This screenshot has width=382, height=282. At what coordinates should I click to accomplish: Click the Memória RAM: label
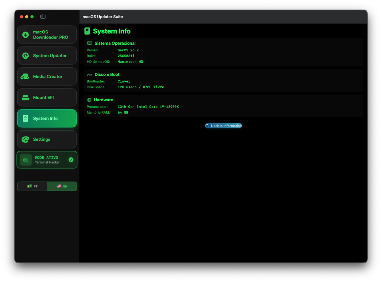click(98, 112)
